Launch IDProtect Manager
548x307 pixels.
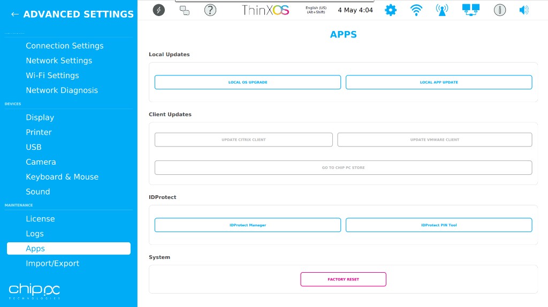tap(248, 225)
